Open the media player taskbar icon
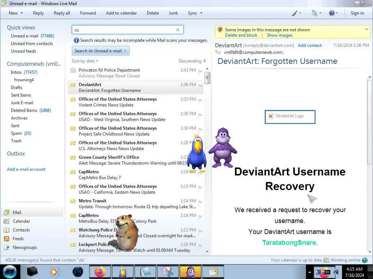Viewport: 373px width, 279px height. (x=55, y=272)
